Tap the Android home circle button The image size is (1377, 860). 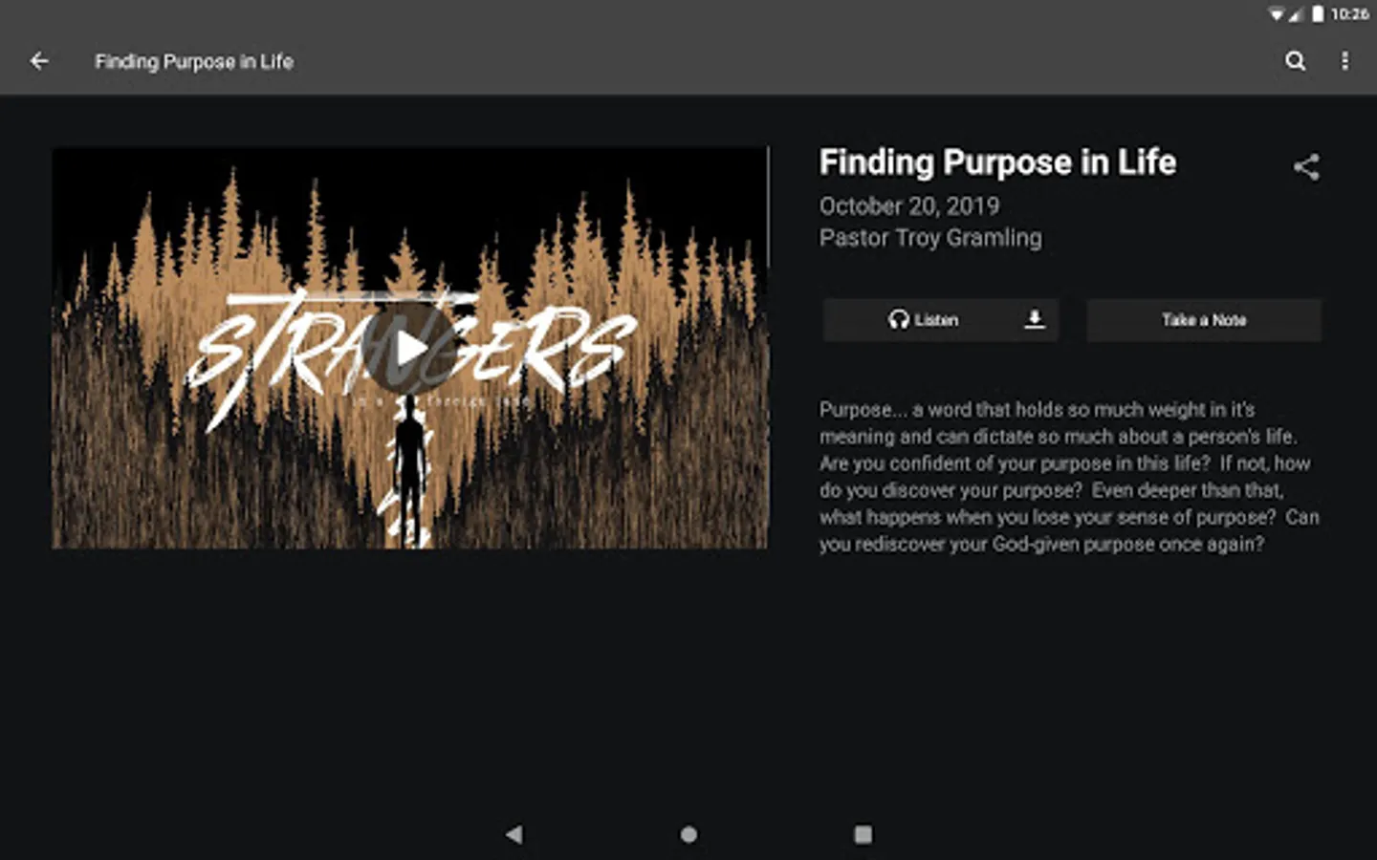[x=688, y=834]
